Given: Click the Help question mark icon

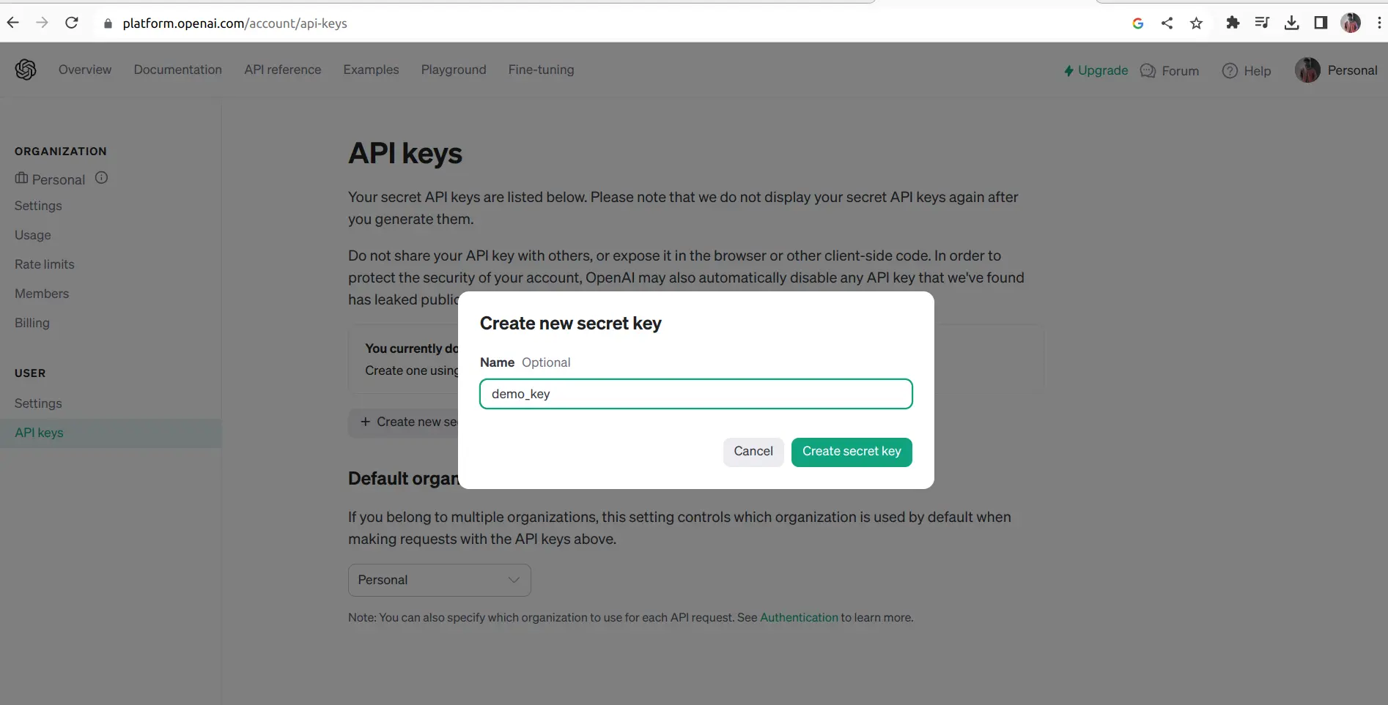Looking at the screenshot, I should [x=1230, y=71].
